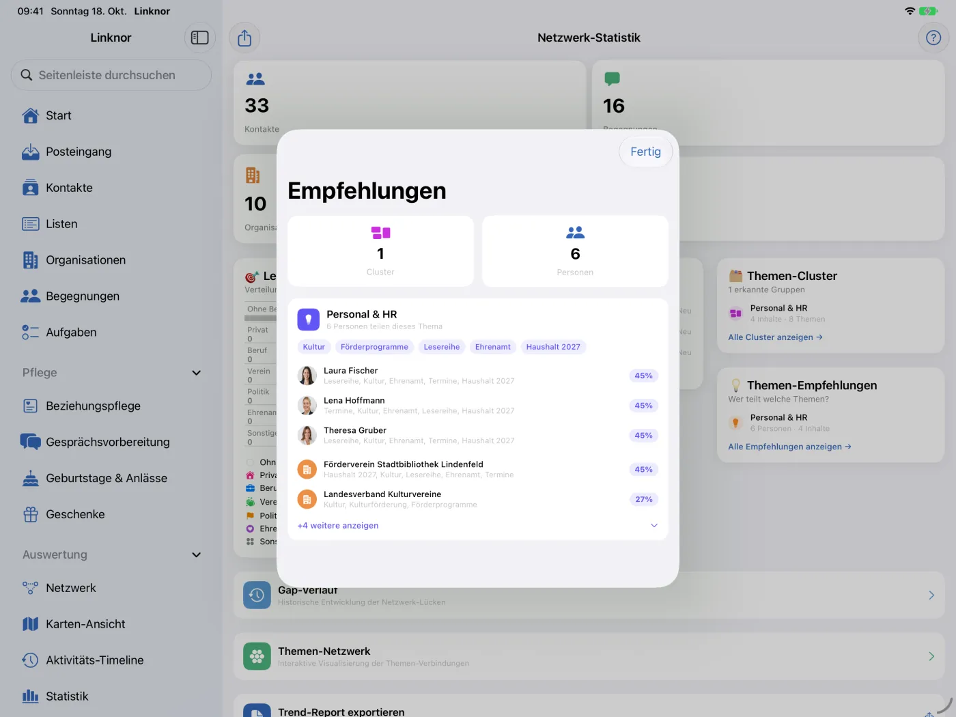Image resolution: width=956 pixels, height=717 pixels.
Task: Open the Listen sidebar icon
Action: [x=31, y=224]
